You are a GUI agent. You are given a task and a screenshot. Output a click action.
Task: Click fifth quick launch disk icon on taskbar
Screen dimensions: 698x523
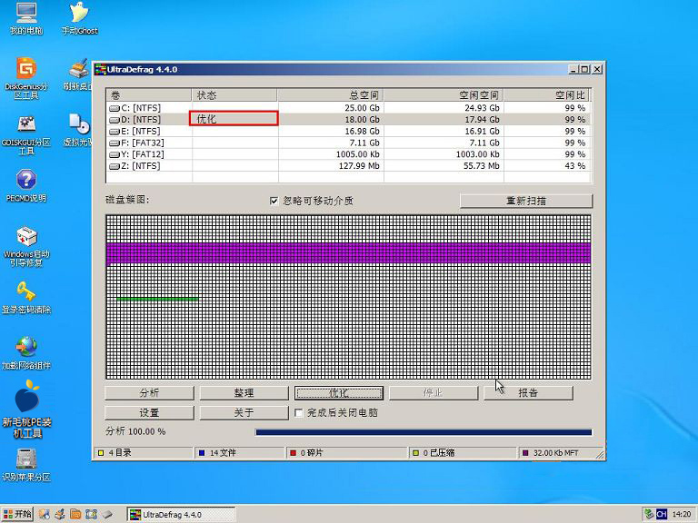point(107,514)
